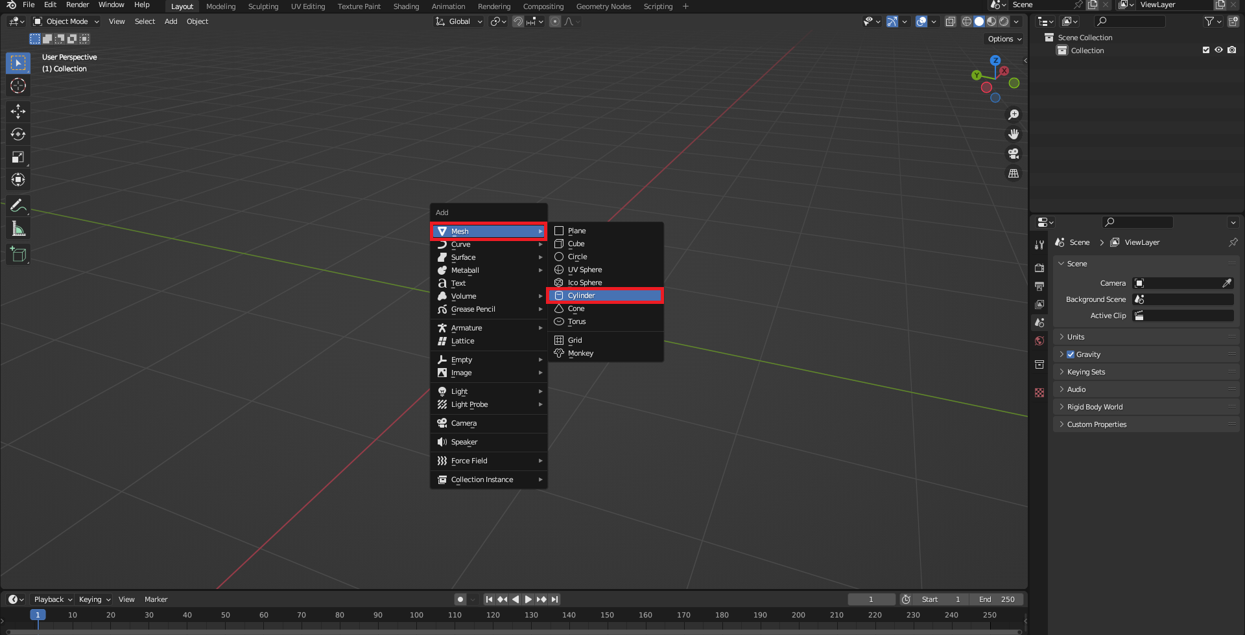This screenshot has width=1245, height=635.
Task: Switch to the Modeling workspace tab
Action: point(220,6)
